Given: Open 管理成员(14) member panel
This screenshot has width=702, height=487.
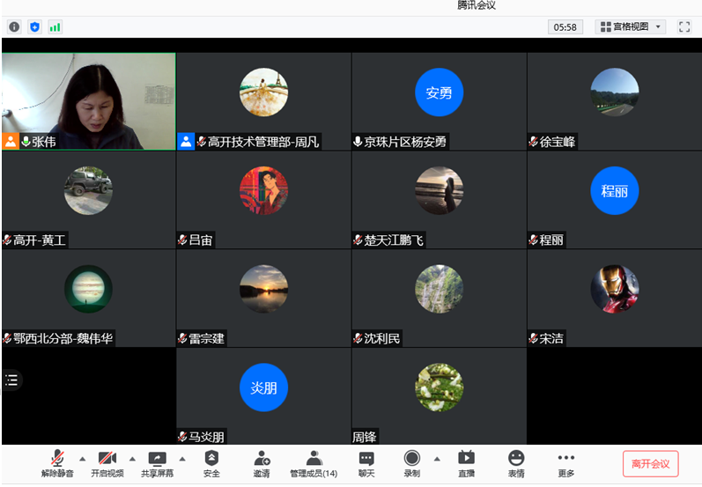Looking at the screenshot, I should point(314,463).
